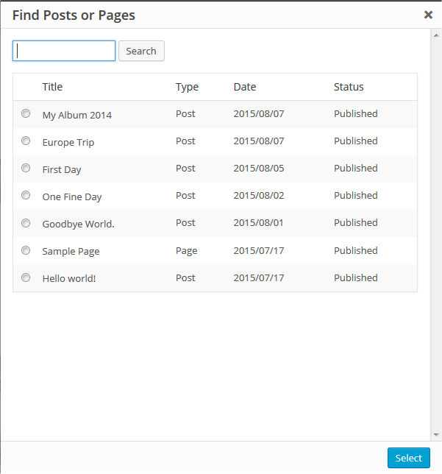442x474 pixels.
Task: Click the Status column header
Action: click(x=349, y=87)
